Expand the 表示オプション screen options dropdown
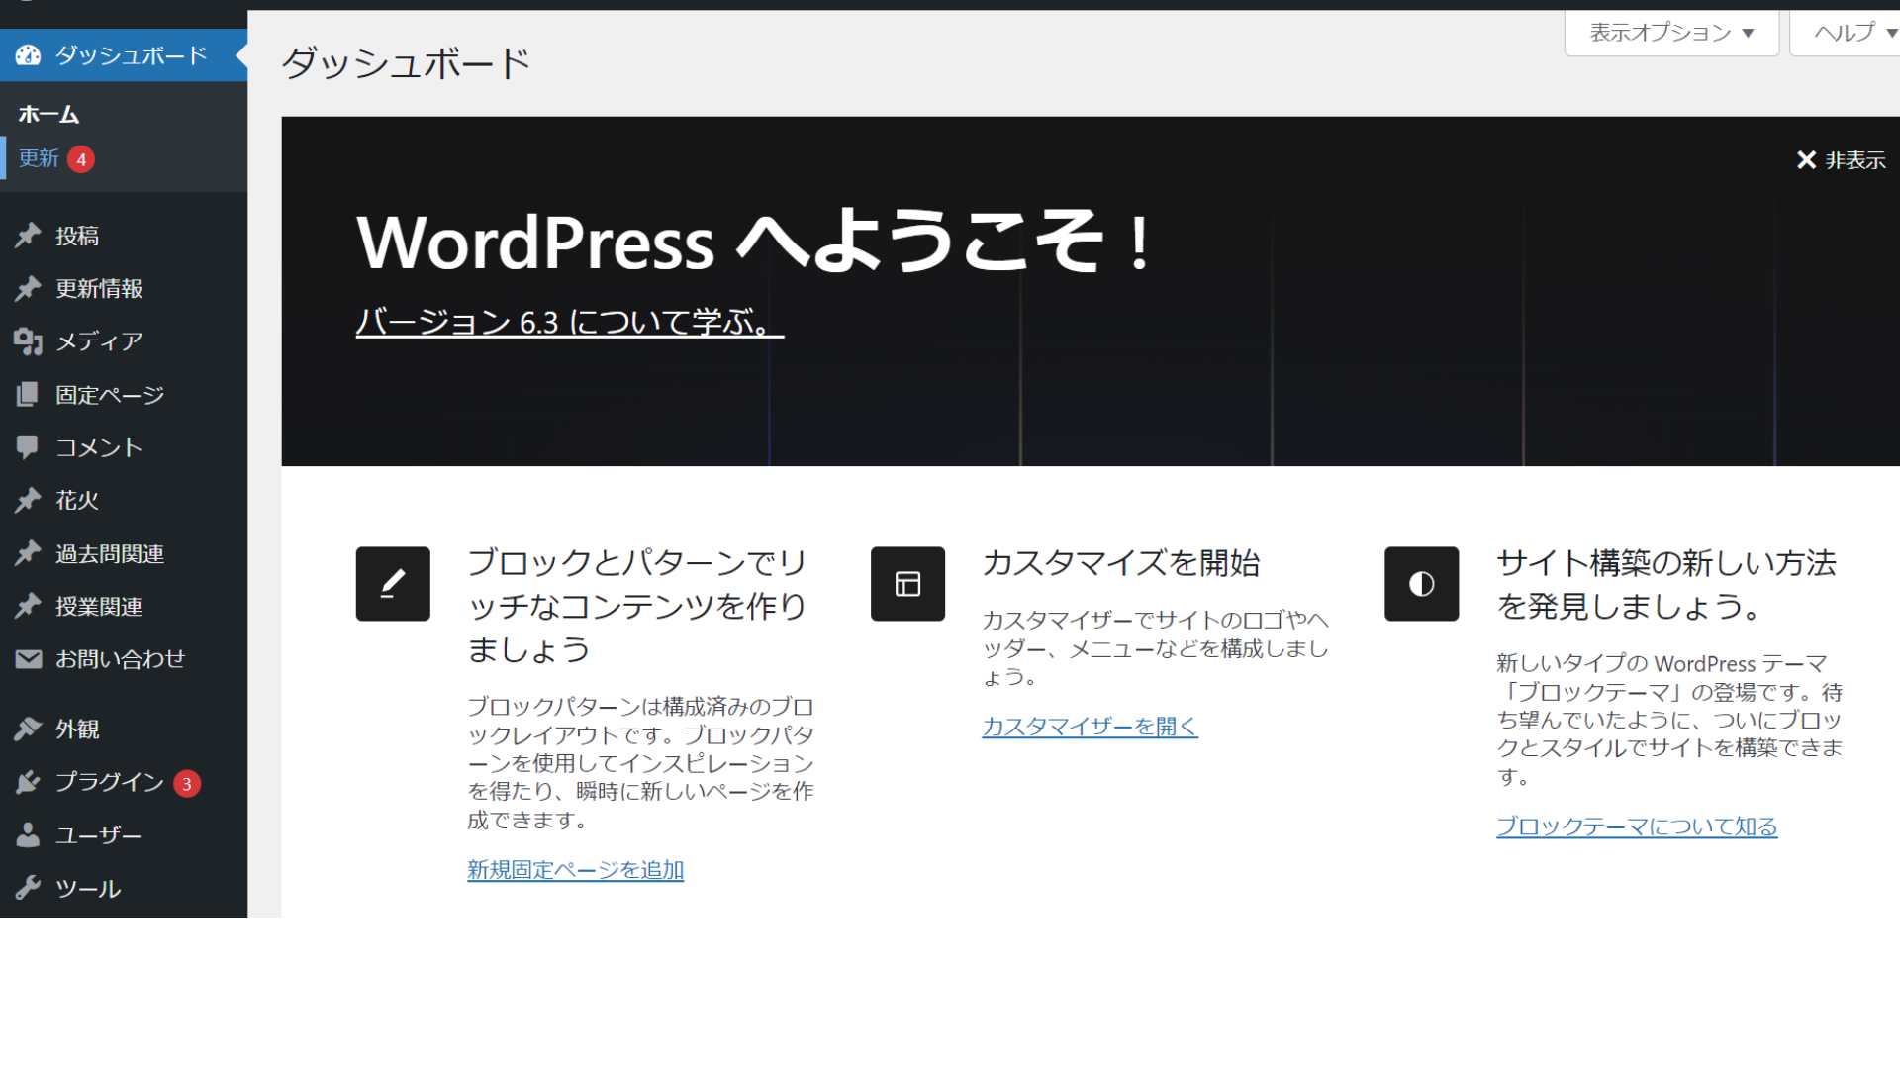 click(1671, 33)
